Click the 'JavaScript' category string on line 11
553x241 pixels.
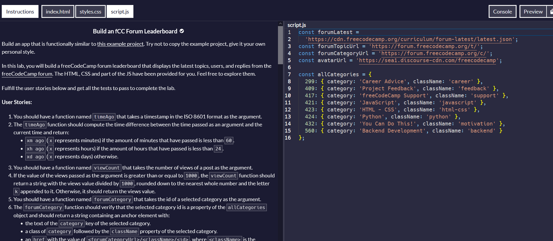378,103
